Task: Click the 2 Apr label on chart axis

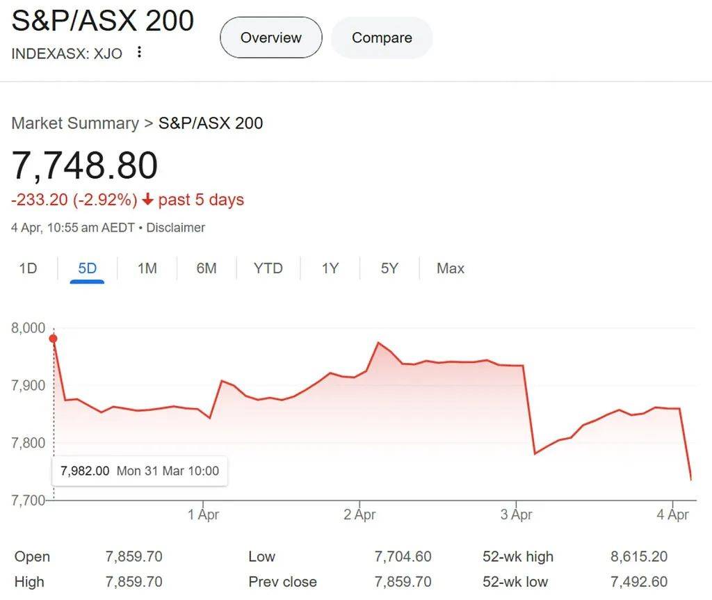Action: [x=359, y=514]
